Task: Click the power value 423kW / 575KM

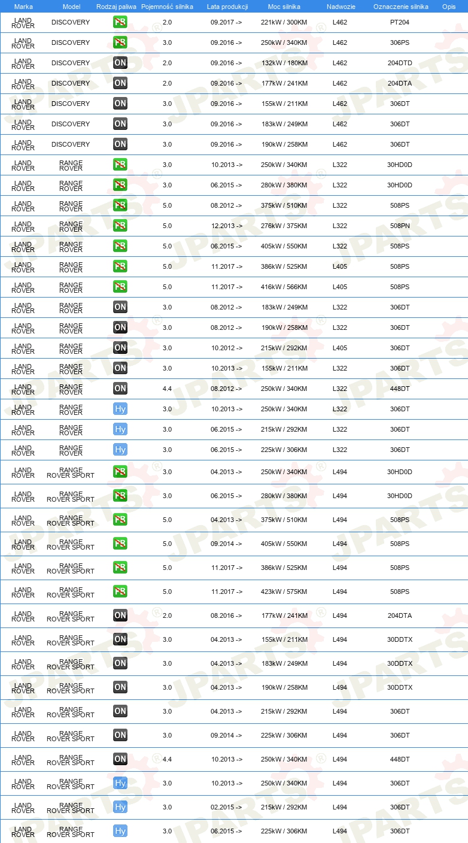Action: pyautogui.click(x=284, y=592)
